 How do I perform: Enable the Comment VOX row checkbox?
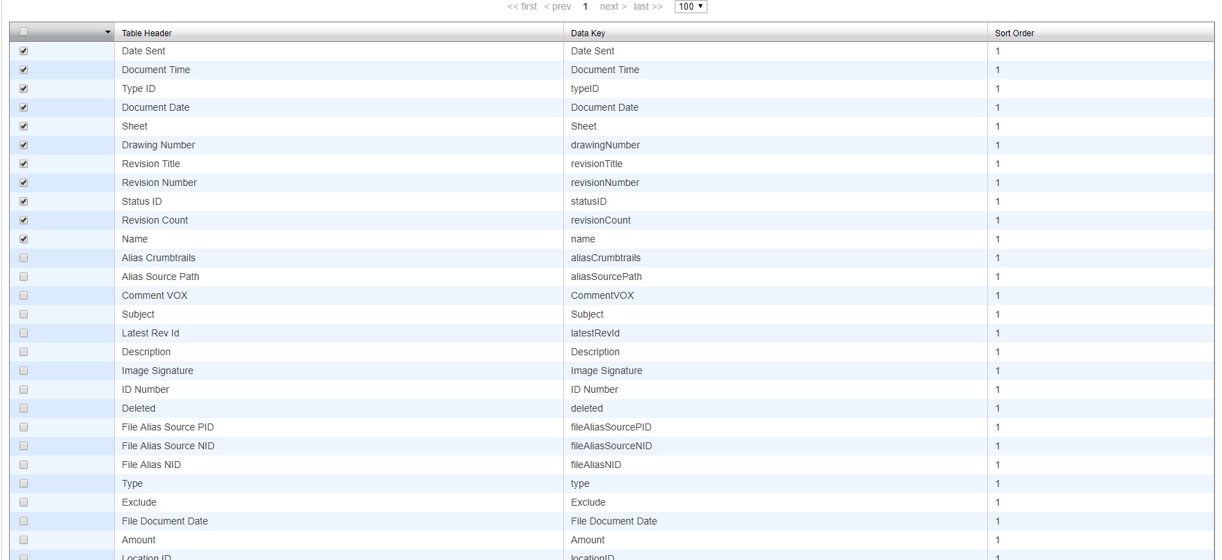coord(24,295)
